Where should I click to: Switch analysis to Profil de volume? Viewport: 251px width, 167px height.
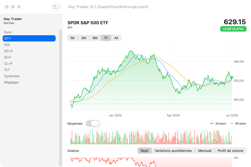(230, 151)
